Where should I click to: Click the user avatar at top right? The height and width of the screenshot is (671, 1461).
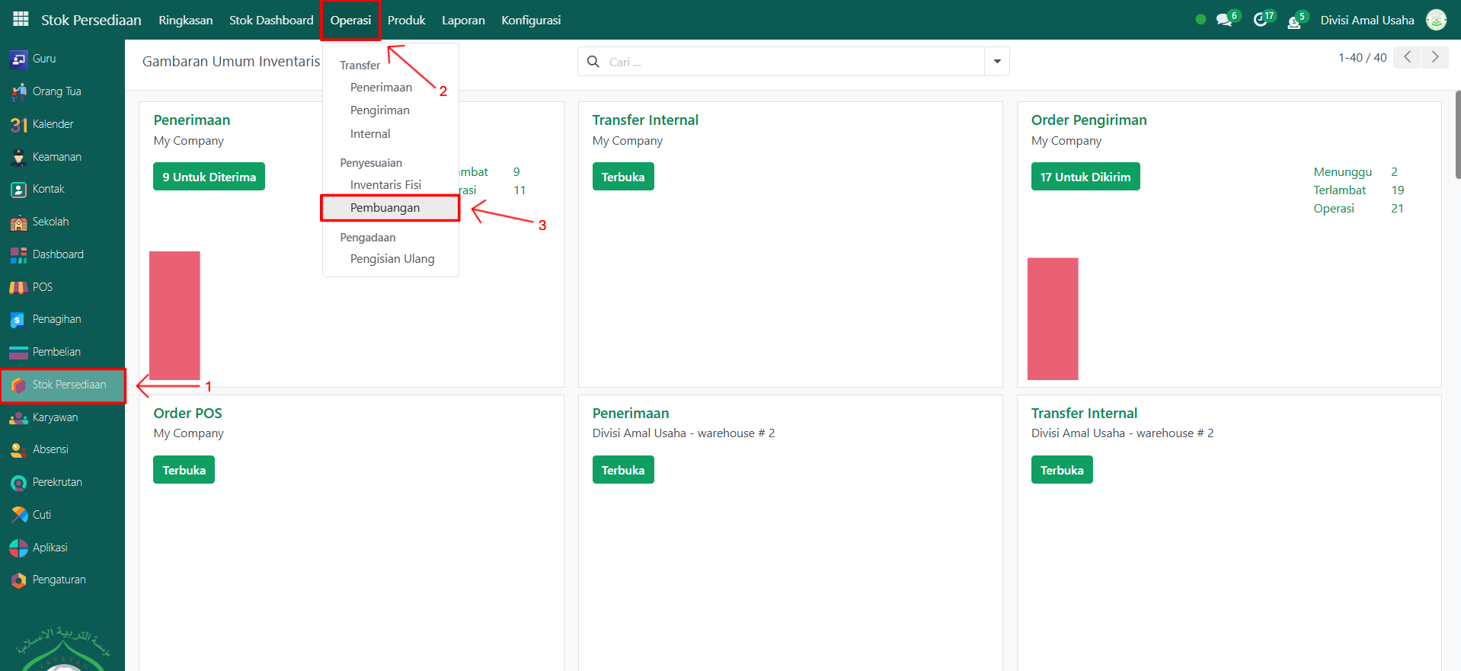point(1436,20)
